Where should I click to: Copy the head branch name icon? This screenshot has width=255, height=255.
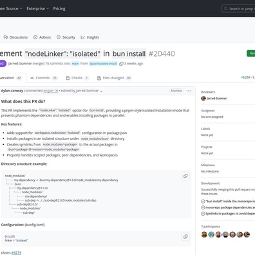click(x=121, y=64)
